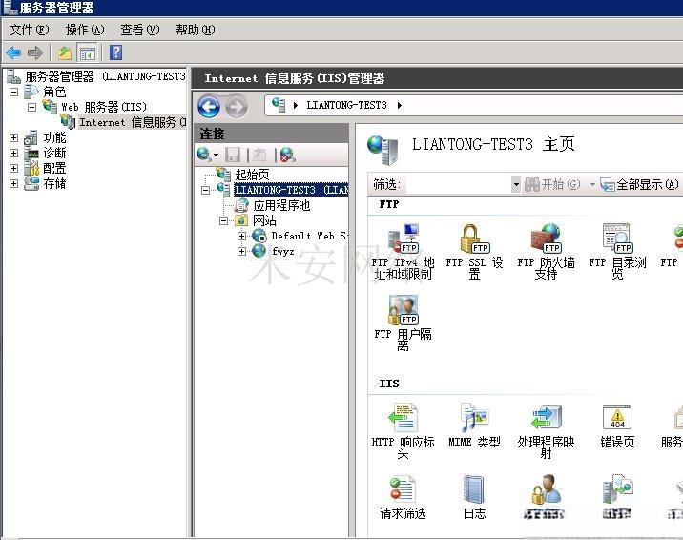Open the 帮助(H) menu

coord(196,30)
